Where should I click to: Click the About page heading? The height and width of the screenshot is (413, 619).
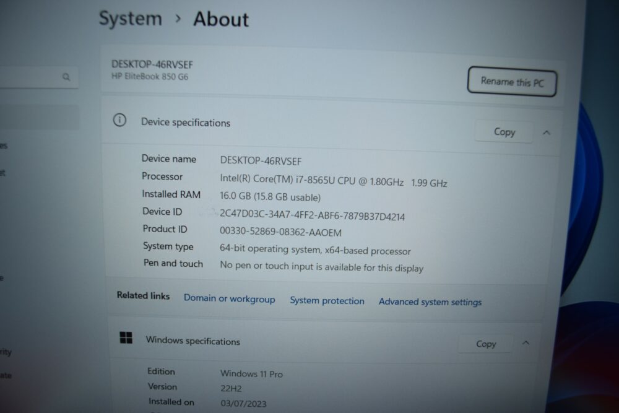point(221,19)
